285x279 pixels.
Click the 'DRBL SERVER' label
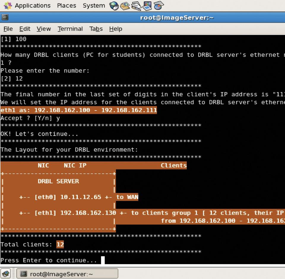58,181
